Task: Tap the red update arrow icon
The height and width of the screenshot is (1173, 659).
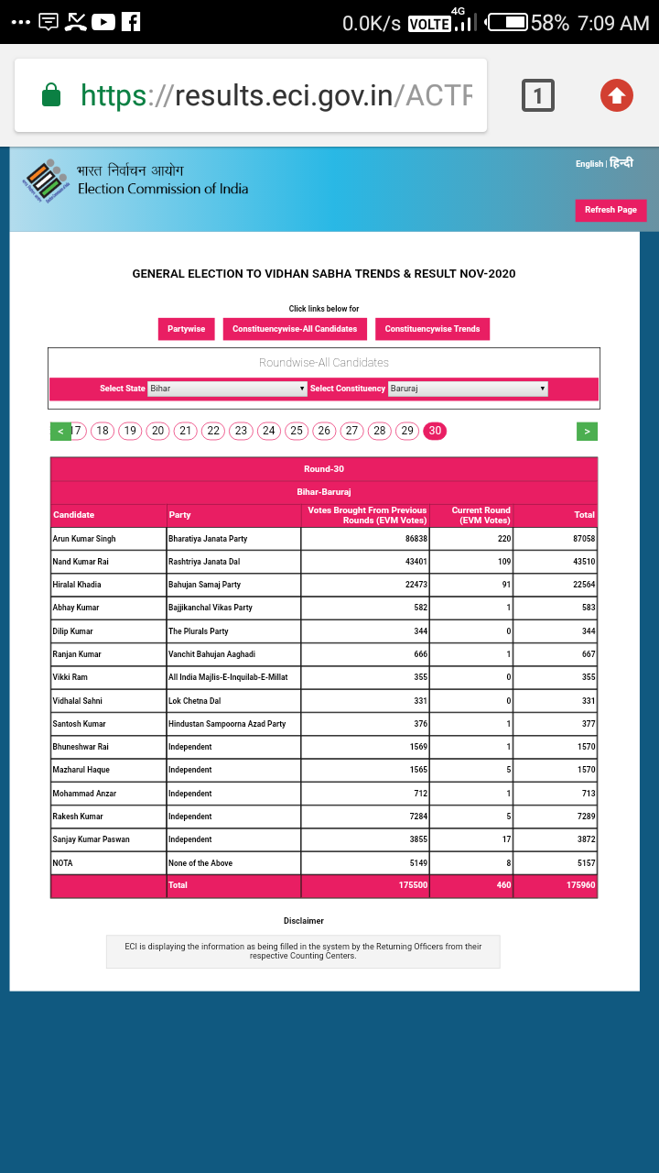Action: (617, 95)
